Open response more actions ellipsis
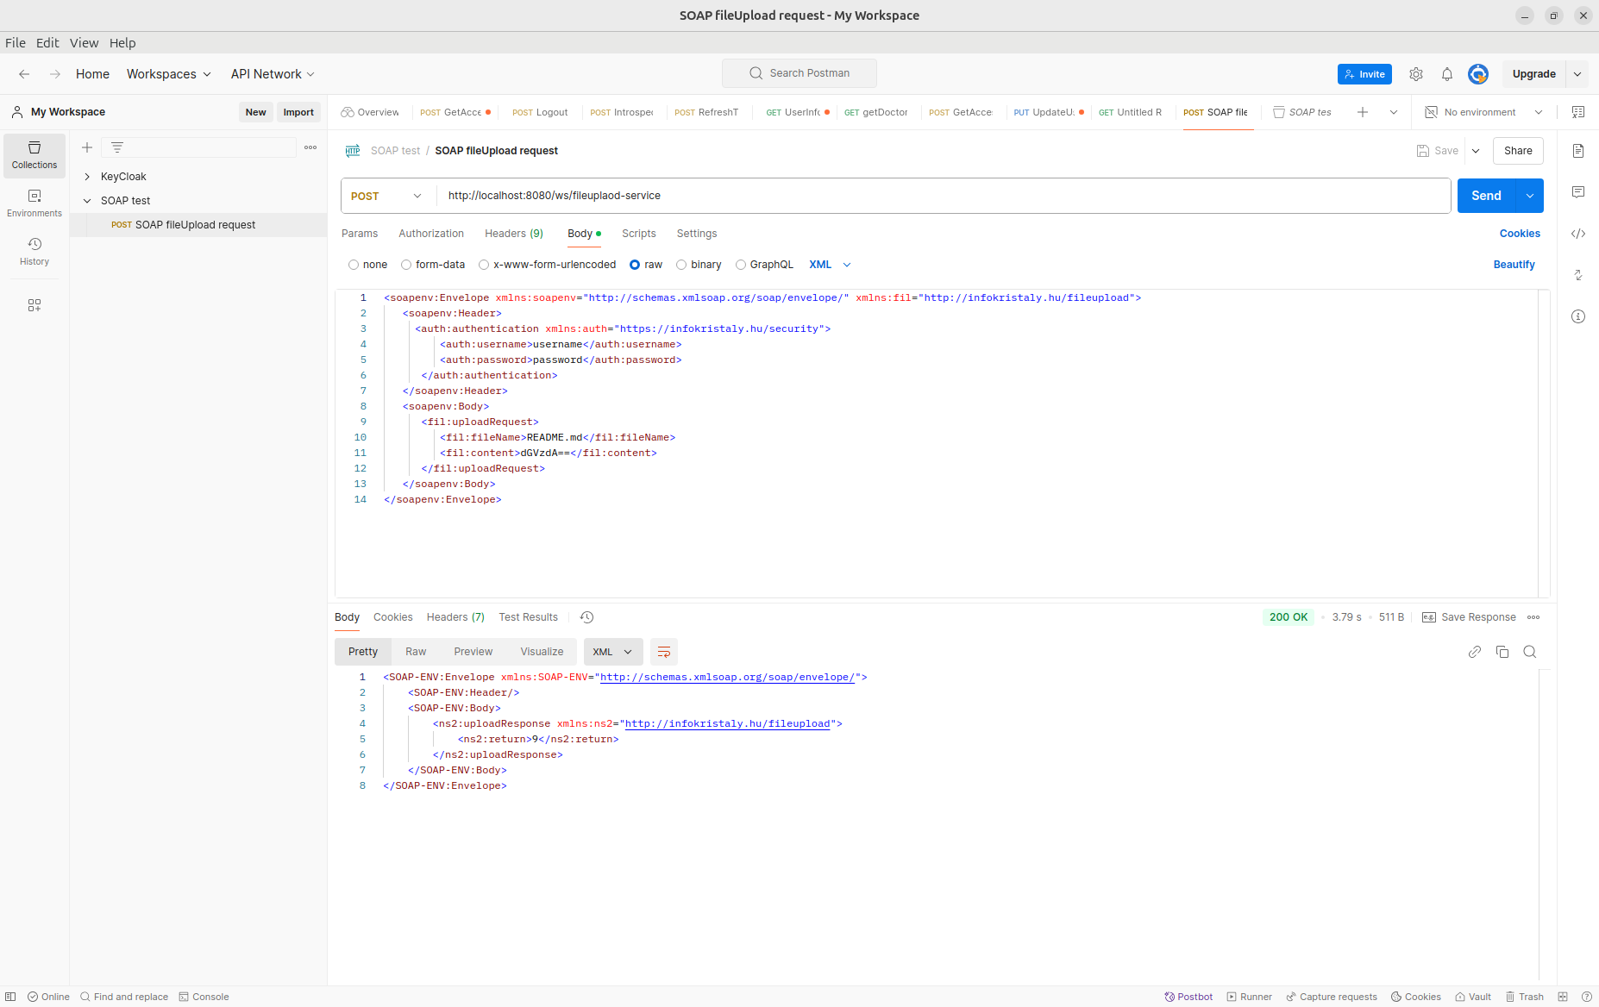The image size is (1599, 1007). click(x=1533, y=617)
